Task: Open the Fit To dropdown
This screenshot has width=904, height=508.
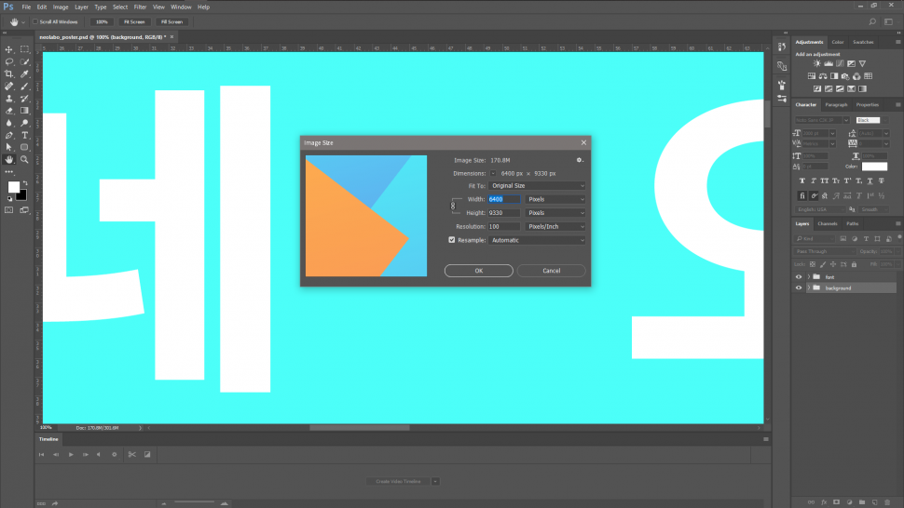Action: 537,186
